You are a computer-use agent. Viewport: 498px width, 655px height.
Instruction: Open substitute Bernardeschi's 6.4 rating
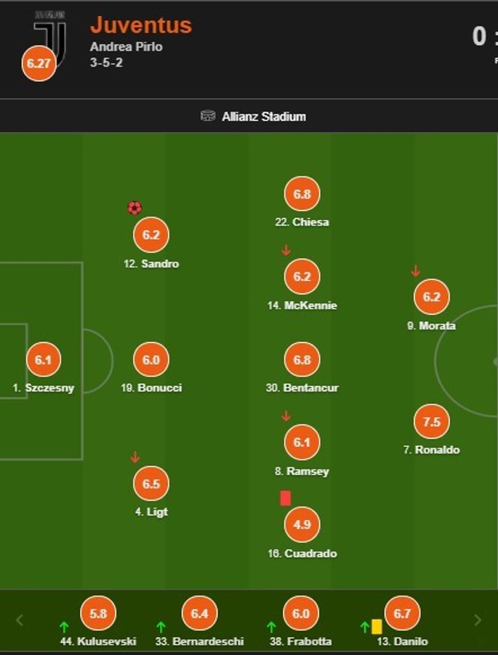(x=200, y=614)
